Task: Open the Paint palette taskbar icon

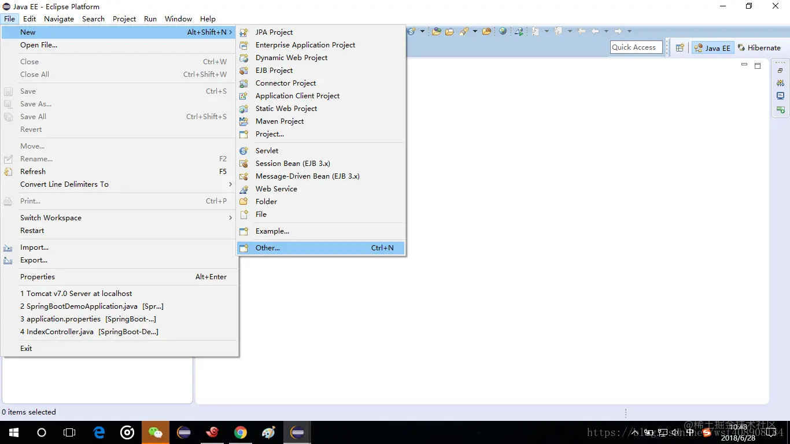Action: pos(269,432)
